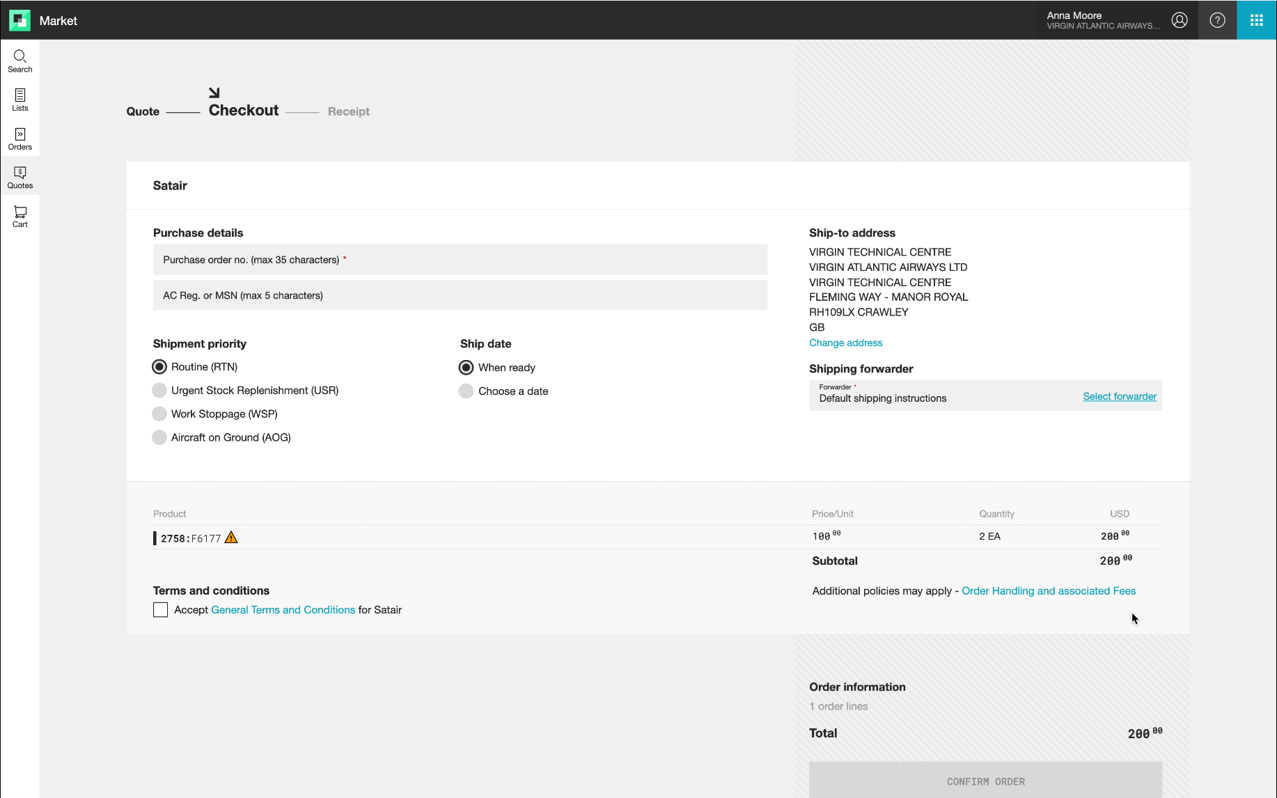Select When ready ship date
1277x798 pixels.
coord(466,368)
